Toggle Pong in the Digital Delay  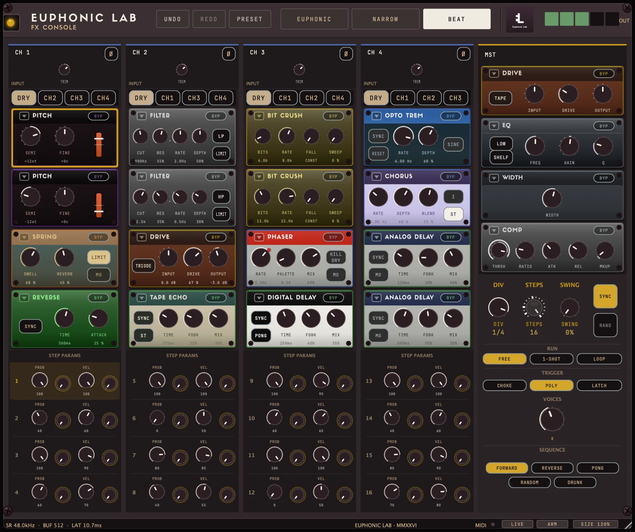tap(261, 336)
